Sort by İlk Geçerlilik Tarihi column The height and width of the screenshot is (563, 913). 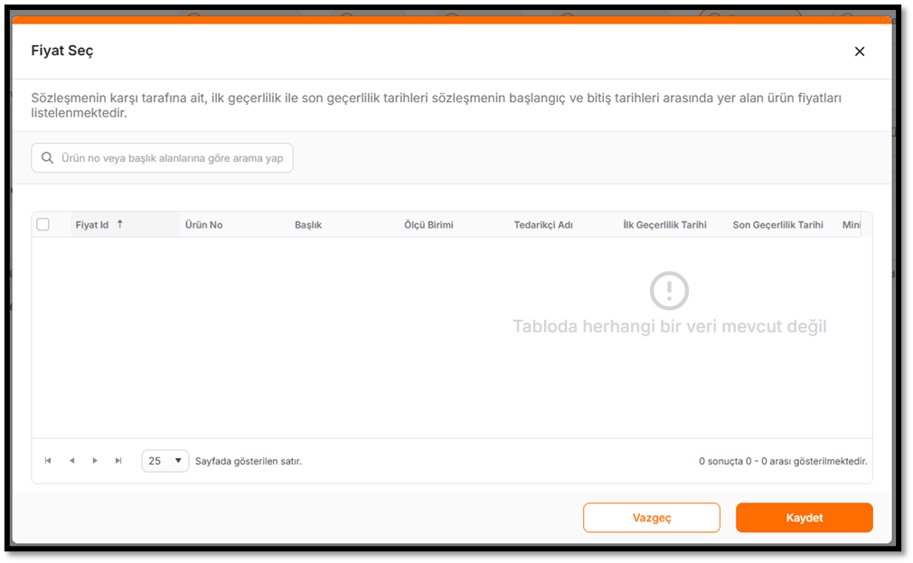click(664, 225)
